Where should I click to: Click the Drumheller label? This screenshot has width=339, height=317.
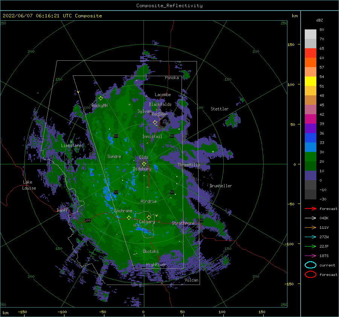(x=221, y=186)
